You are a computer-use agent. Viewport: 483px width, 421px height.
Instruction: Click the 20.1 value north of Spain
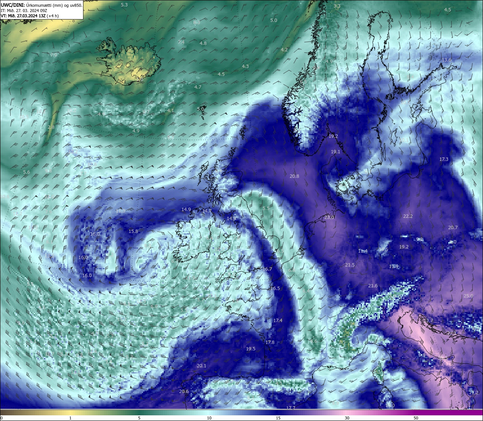[x=202, y=366]
